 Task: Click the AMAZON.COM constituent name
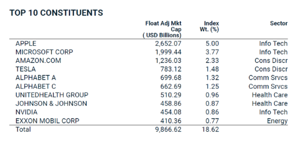click(38, 60)
